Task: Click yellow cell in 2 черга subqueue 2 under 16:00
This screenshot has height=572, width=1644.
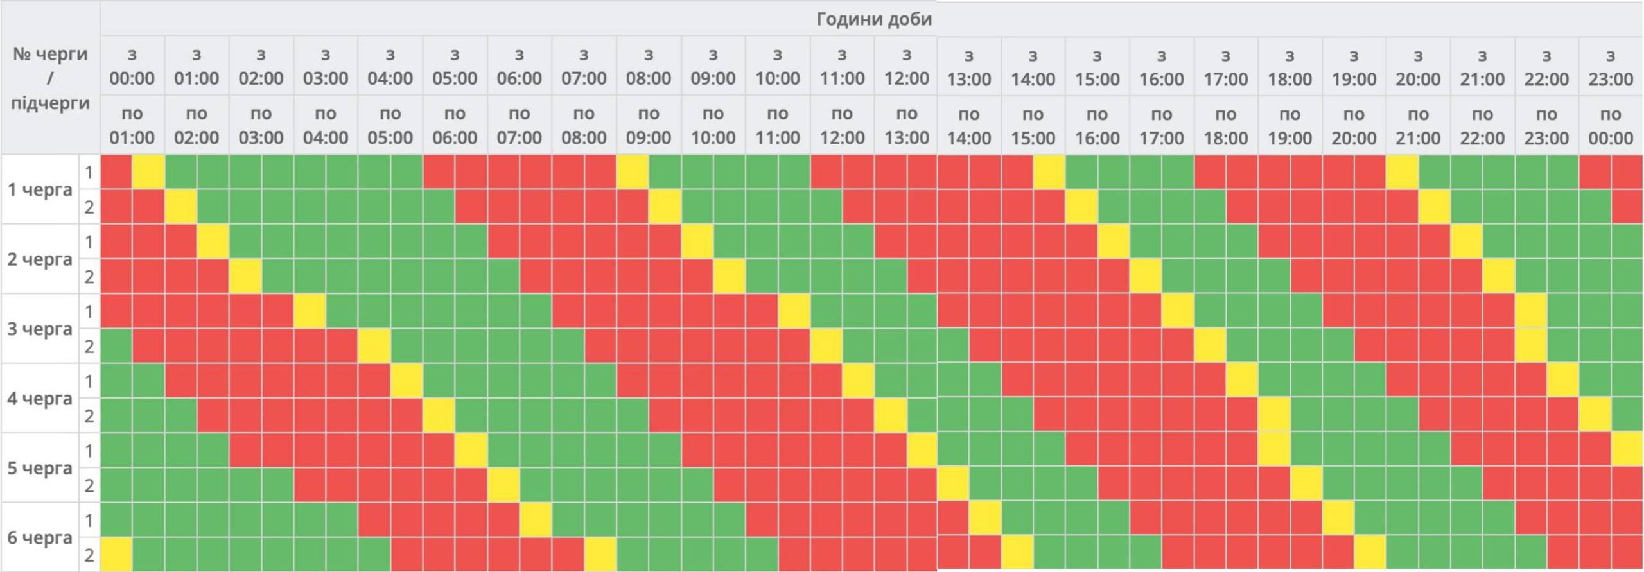Action: [x=1146, y=277]
